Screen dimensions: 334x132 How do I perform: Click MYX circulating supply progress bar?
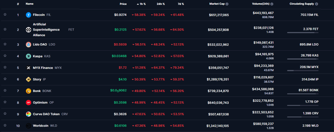[x=303, y=71]
